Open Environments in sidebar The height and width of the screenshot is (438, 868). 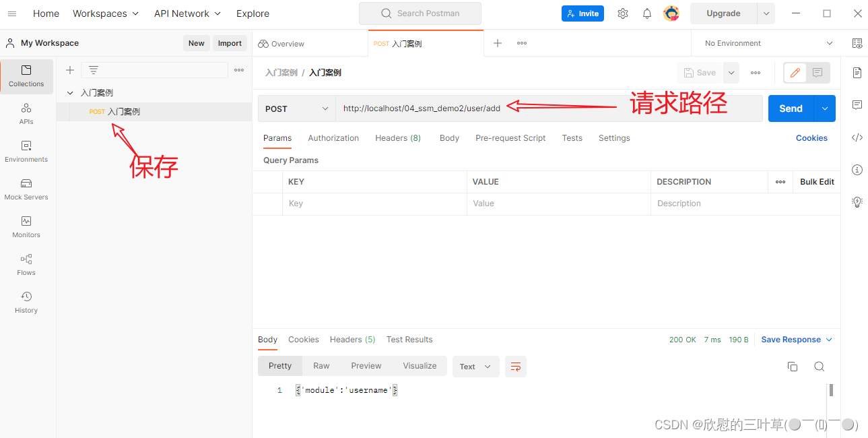point(26,151)
